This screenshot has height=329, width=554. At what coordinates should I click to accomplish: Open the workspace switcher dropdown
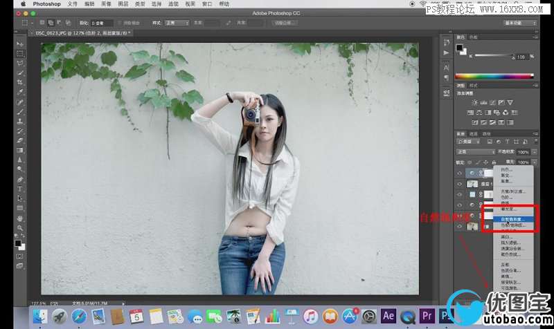coord(520,23)
